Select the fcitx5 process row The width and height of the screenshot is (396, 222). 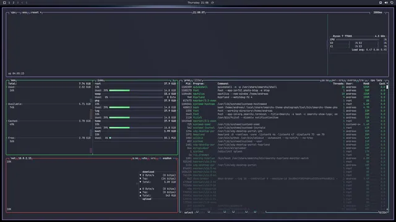(283, 118)
